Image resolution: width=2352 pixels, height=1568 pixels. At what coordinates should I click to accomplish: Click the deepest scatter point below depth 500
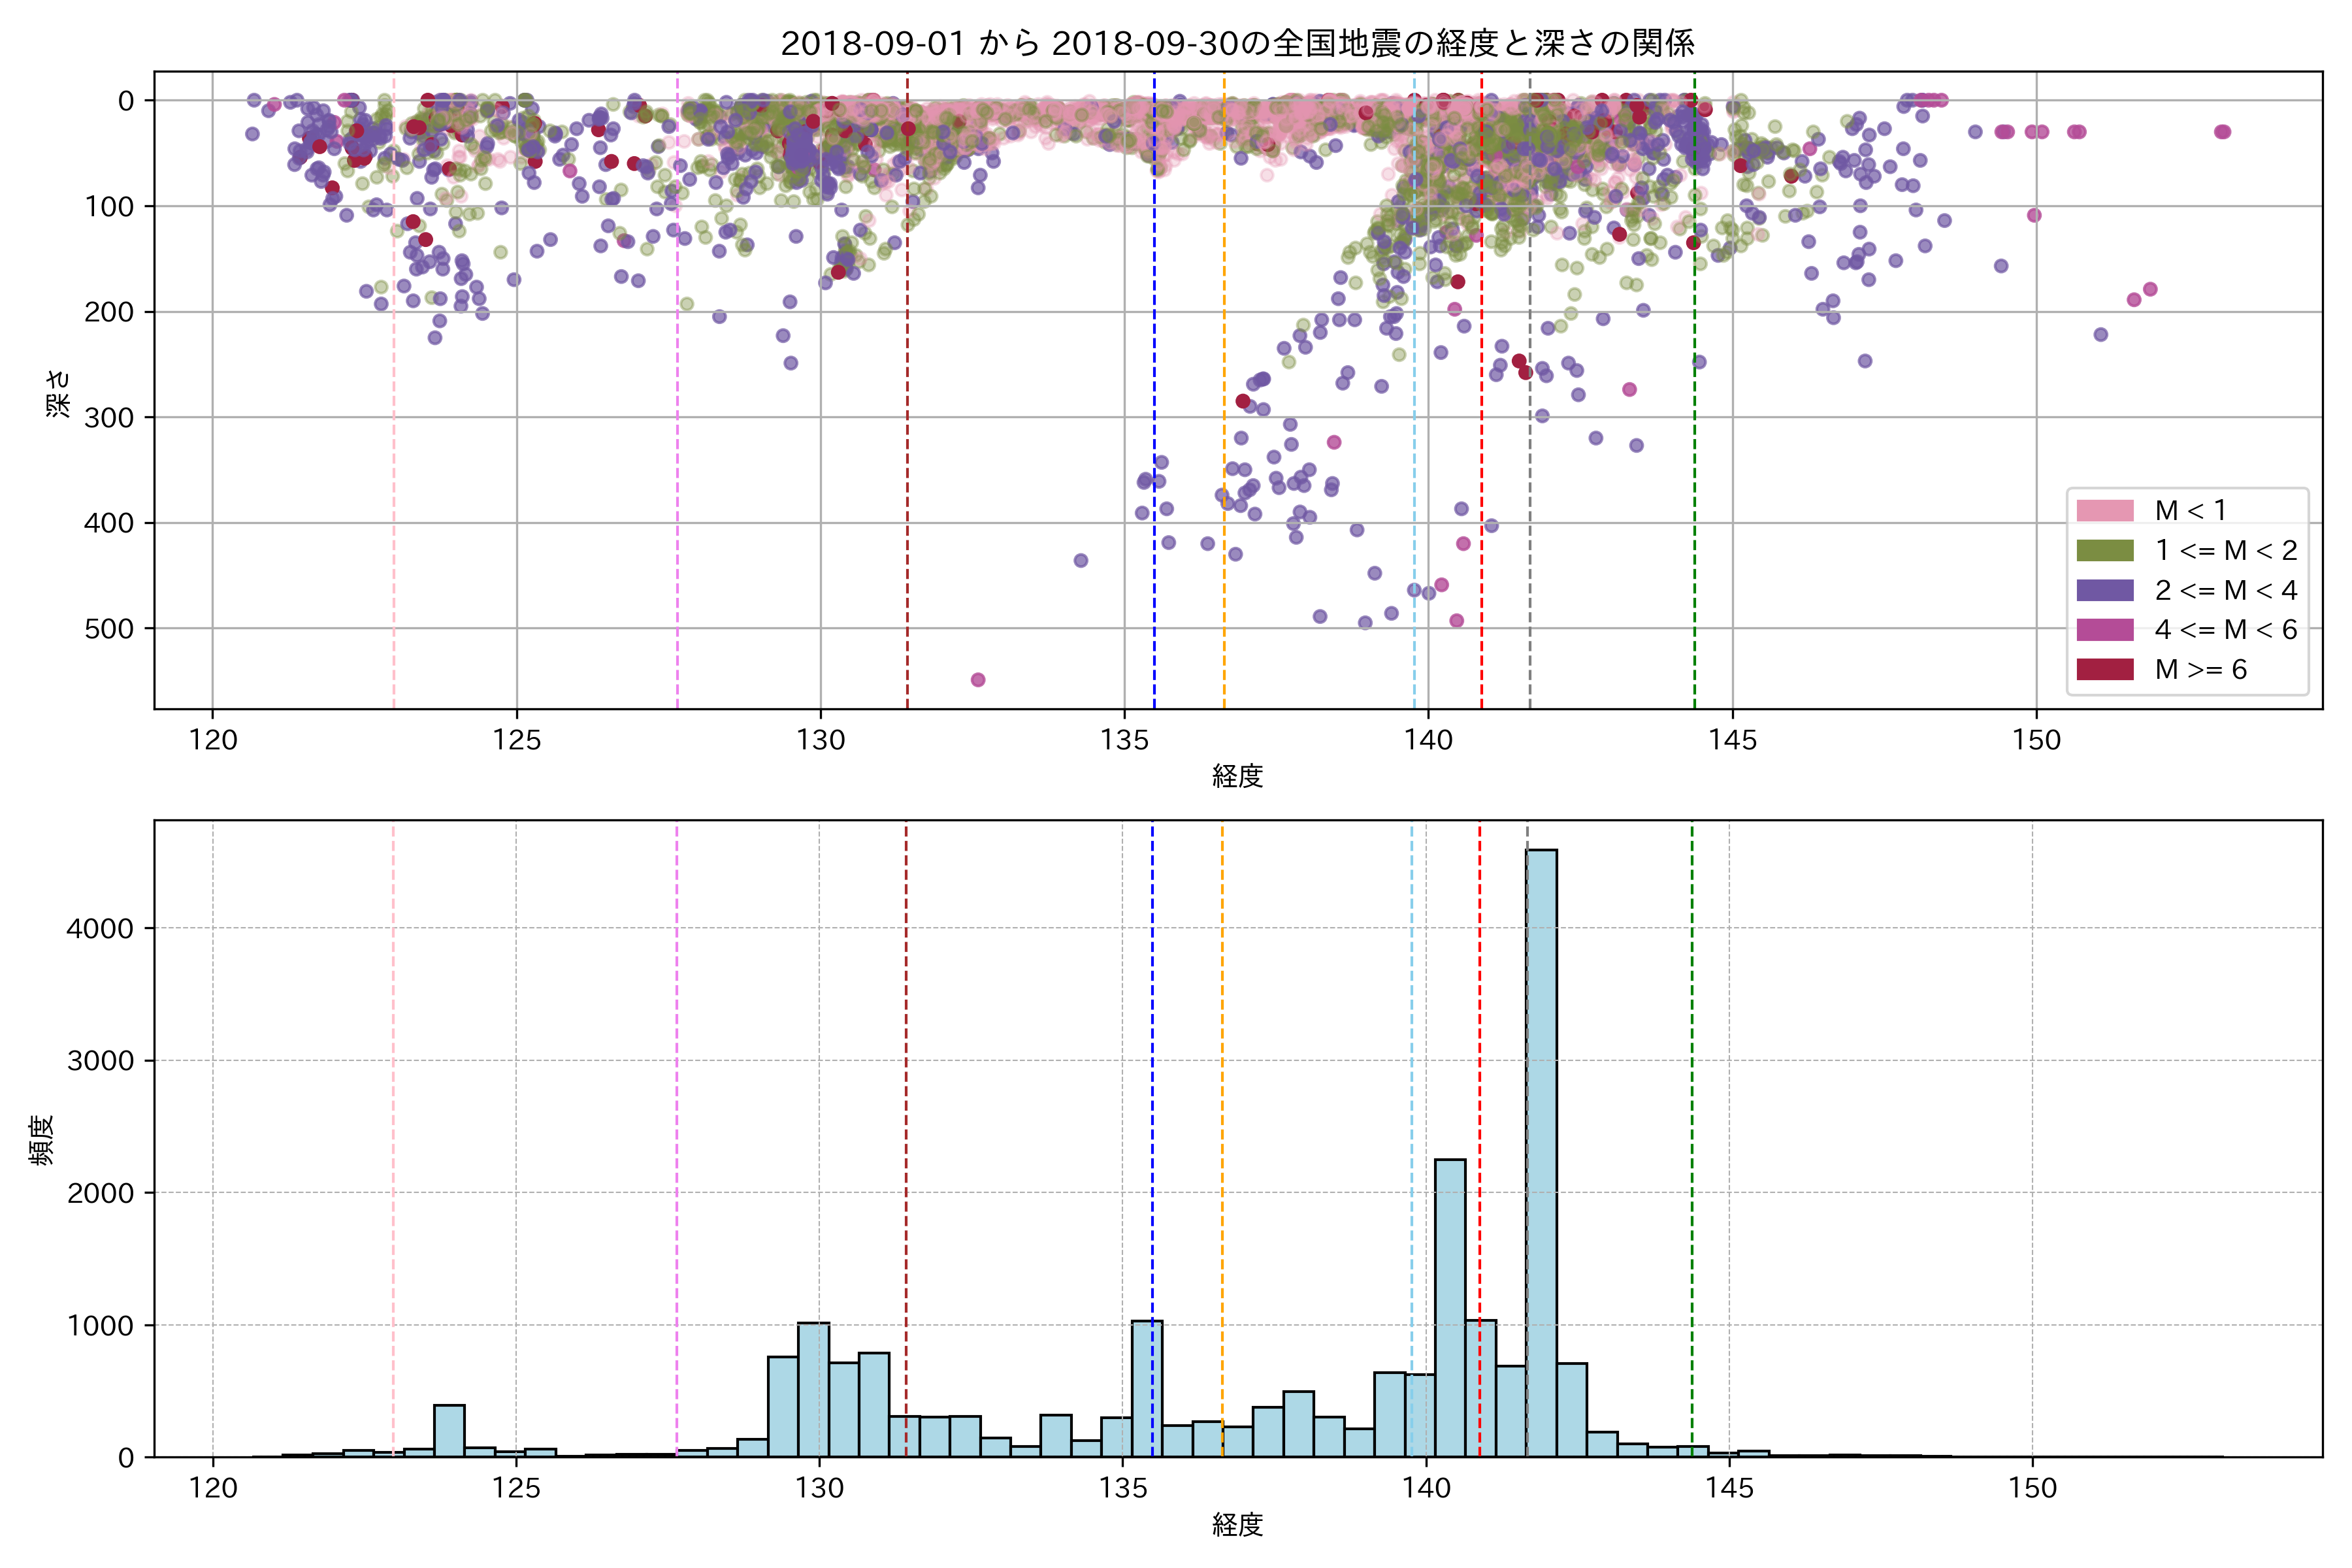pos(978,680)
